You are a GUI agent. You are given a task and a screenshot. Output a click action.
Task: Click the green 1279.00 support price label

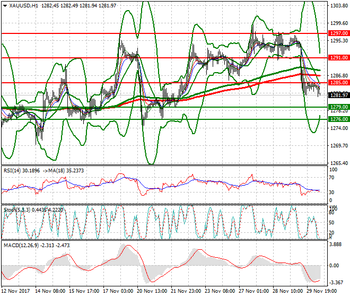(338, 107)
